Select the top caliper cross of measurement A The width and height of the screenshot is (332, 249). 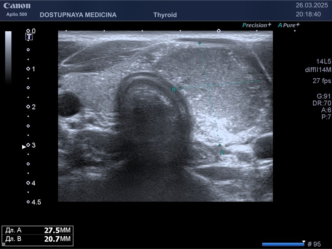[200, 43]
